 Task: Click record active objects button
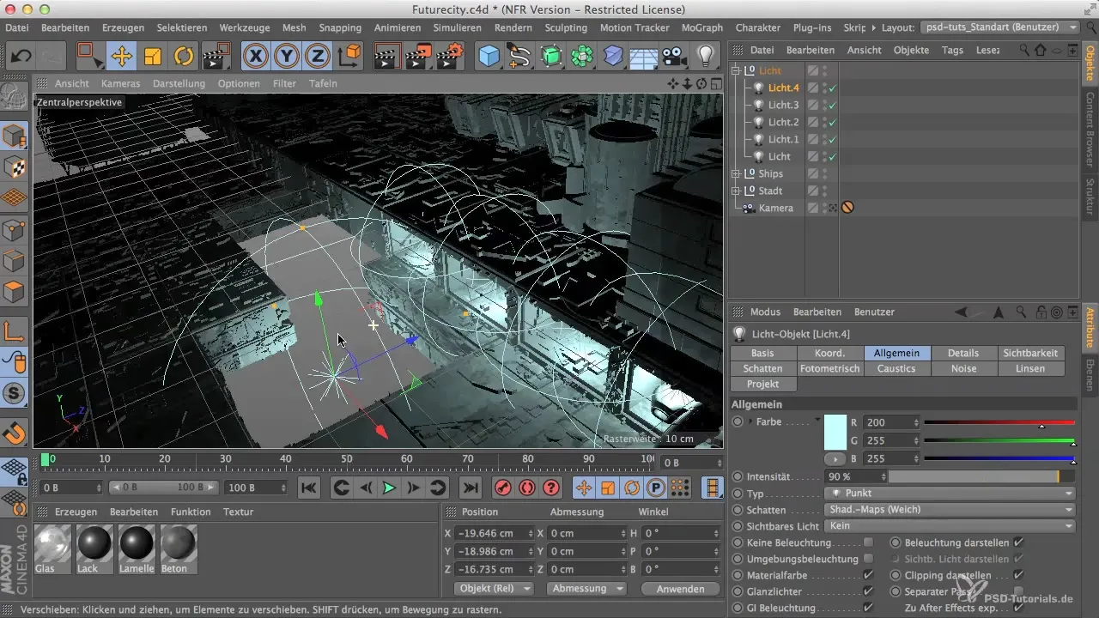point(502,488)
